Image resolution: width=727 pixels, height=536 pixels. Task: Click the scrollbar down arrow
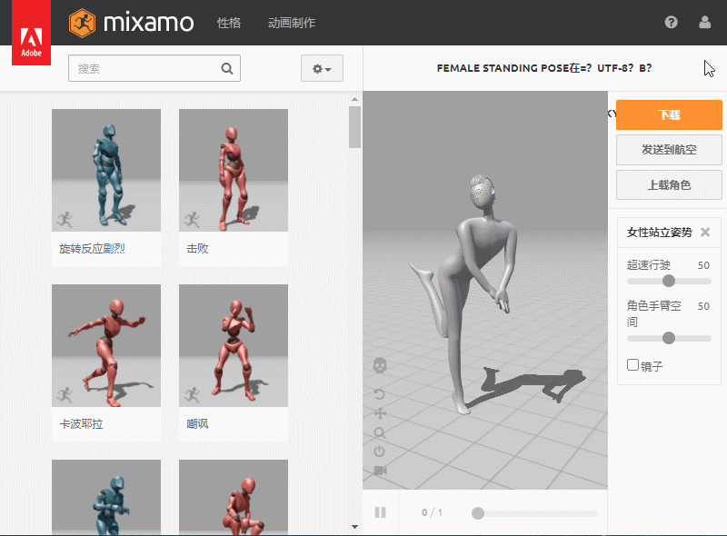[354, 527]
